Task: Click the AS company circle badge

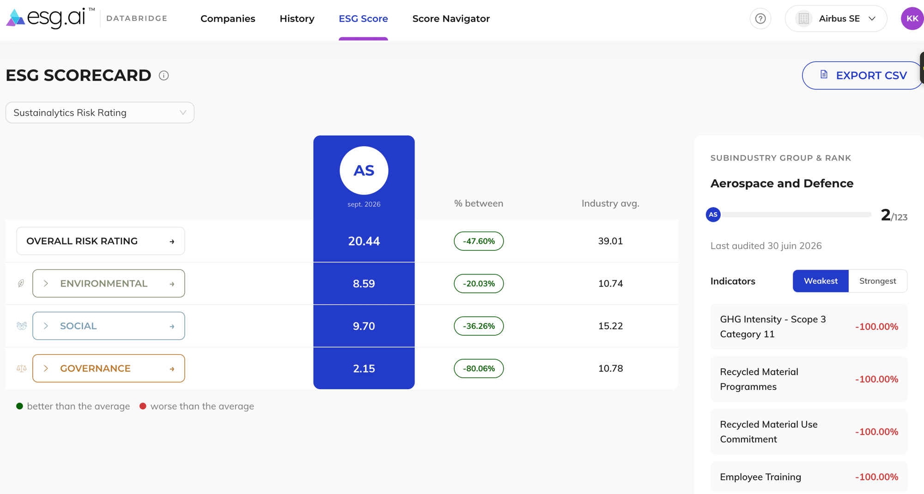Action: pyautogui.click(x=364, y=171)
